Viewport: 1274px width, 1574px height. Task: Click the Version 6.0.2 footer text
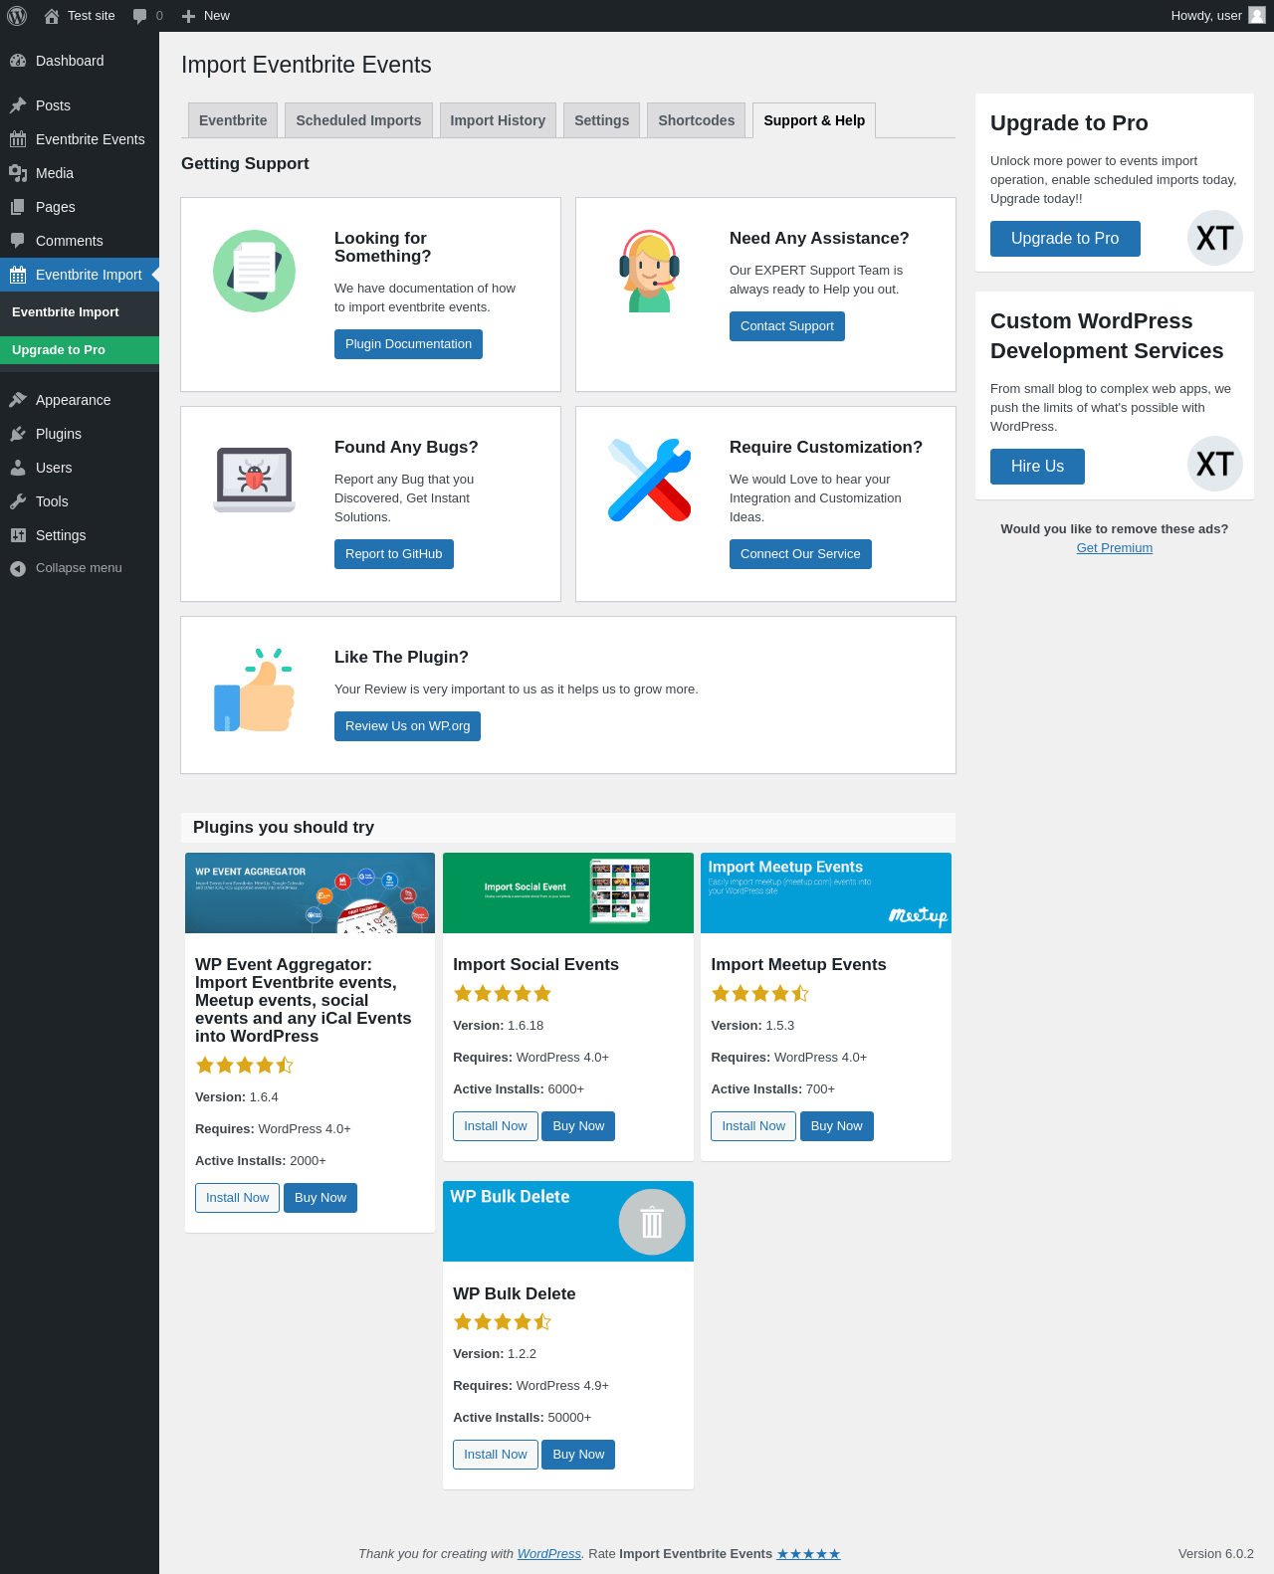(1216, 1554)
